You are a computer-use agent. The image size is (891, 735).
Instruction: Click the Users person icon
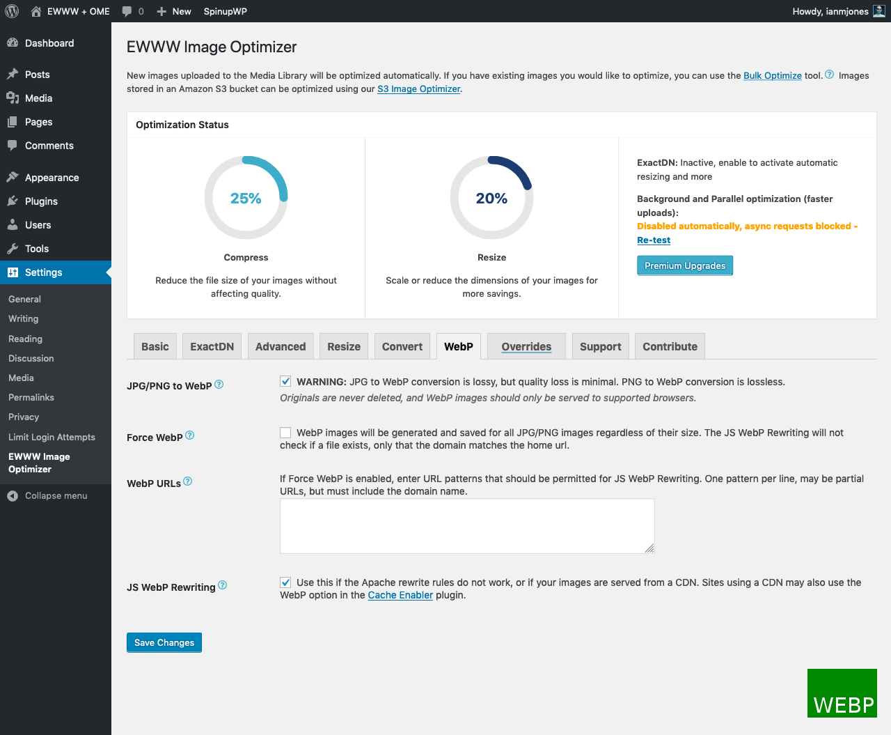pyautogui.click(x=13, y=224)
